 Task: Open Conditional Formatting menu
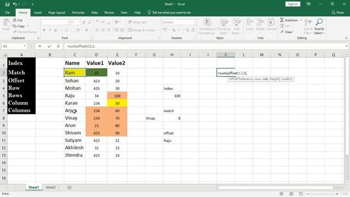tap(207, 27)
